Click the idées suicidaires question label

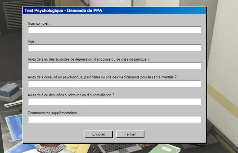pos(71,95)
